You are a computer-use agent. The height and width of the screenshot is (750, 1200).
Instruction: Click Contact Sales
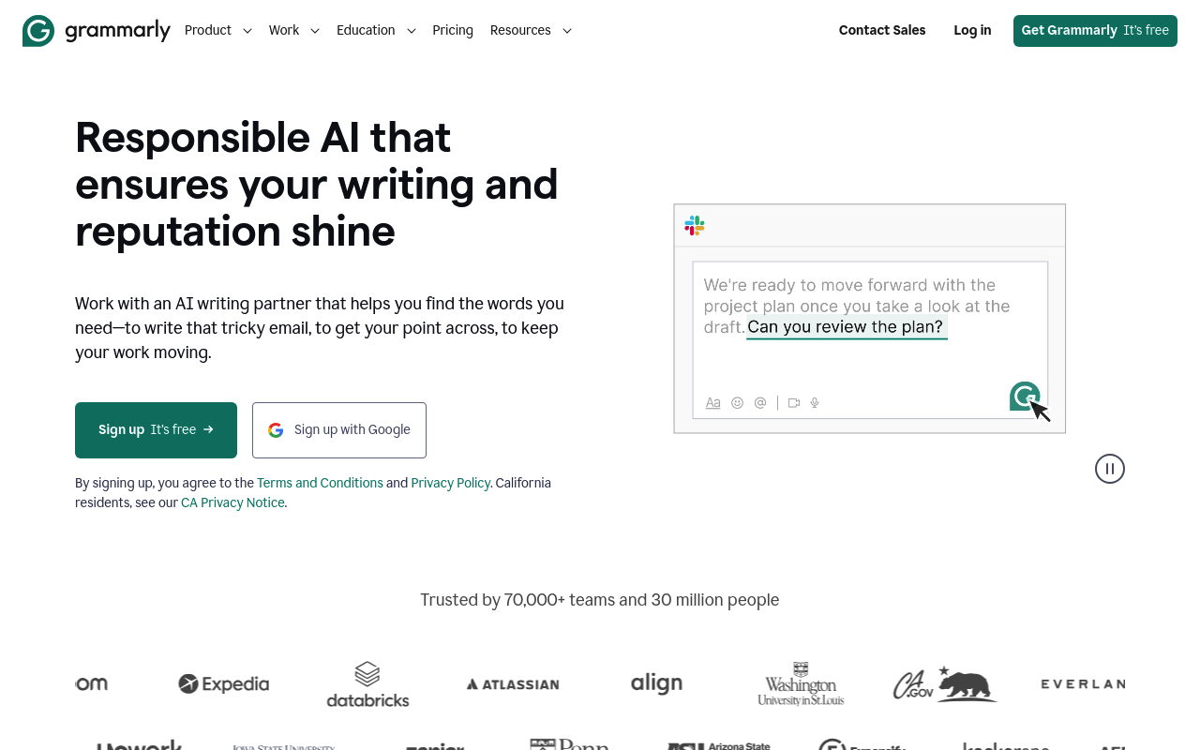(x=882, y=30)
